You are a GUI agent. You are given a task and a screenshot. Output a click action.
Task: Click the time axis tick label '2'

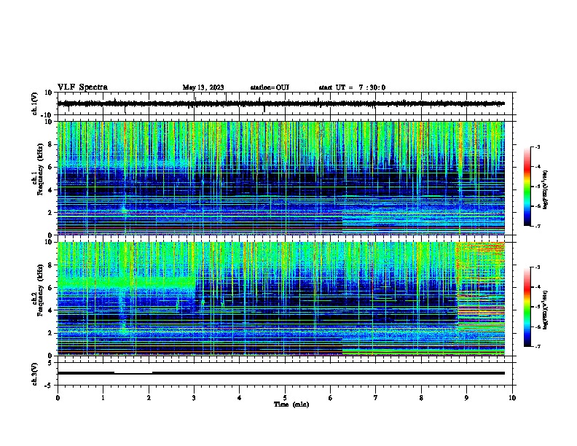tap(149, 398)
